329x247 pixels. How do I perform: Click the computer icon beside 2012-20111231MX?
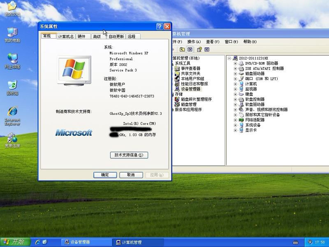pos(235,58)
